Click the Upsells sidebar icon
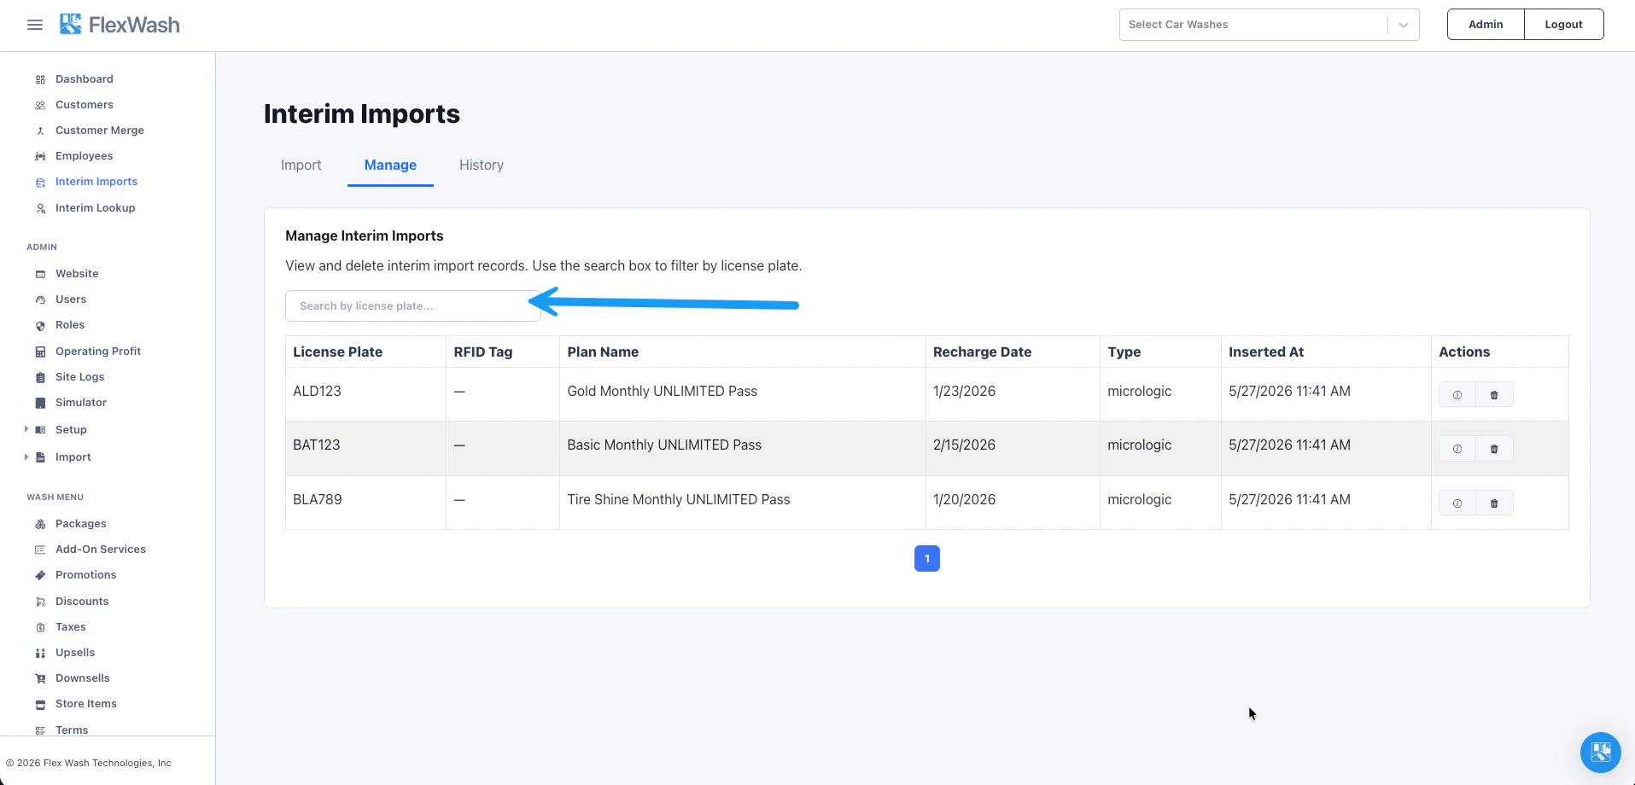The image size is (1635, 785). coord(40,653)
